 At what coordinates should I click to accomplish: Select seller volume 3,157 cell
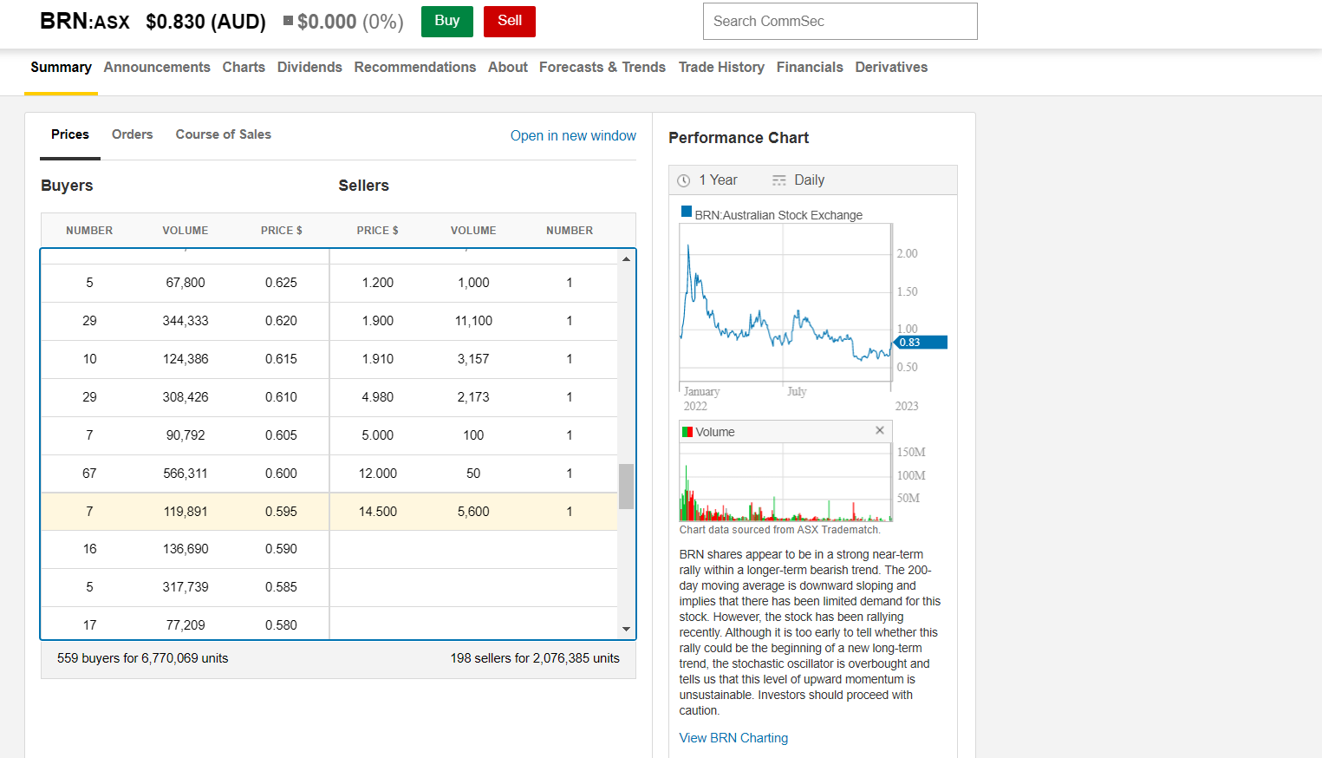coord(473,359)
